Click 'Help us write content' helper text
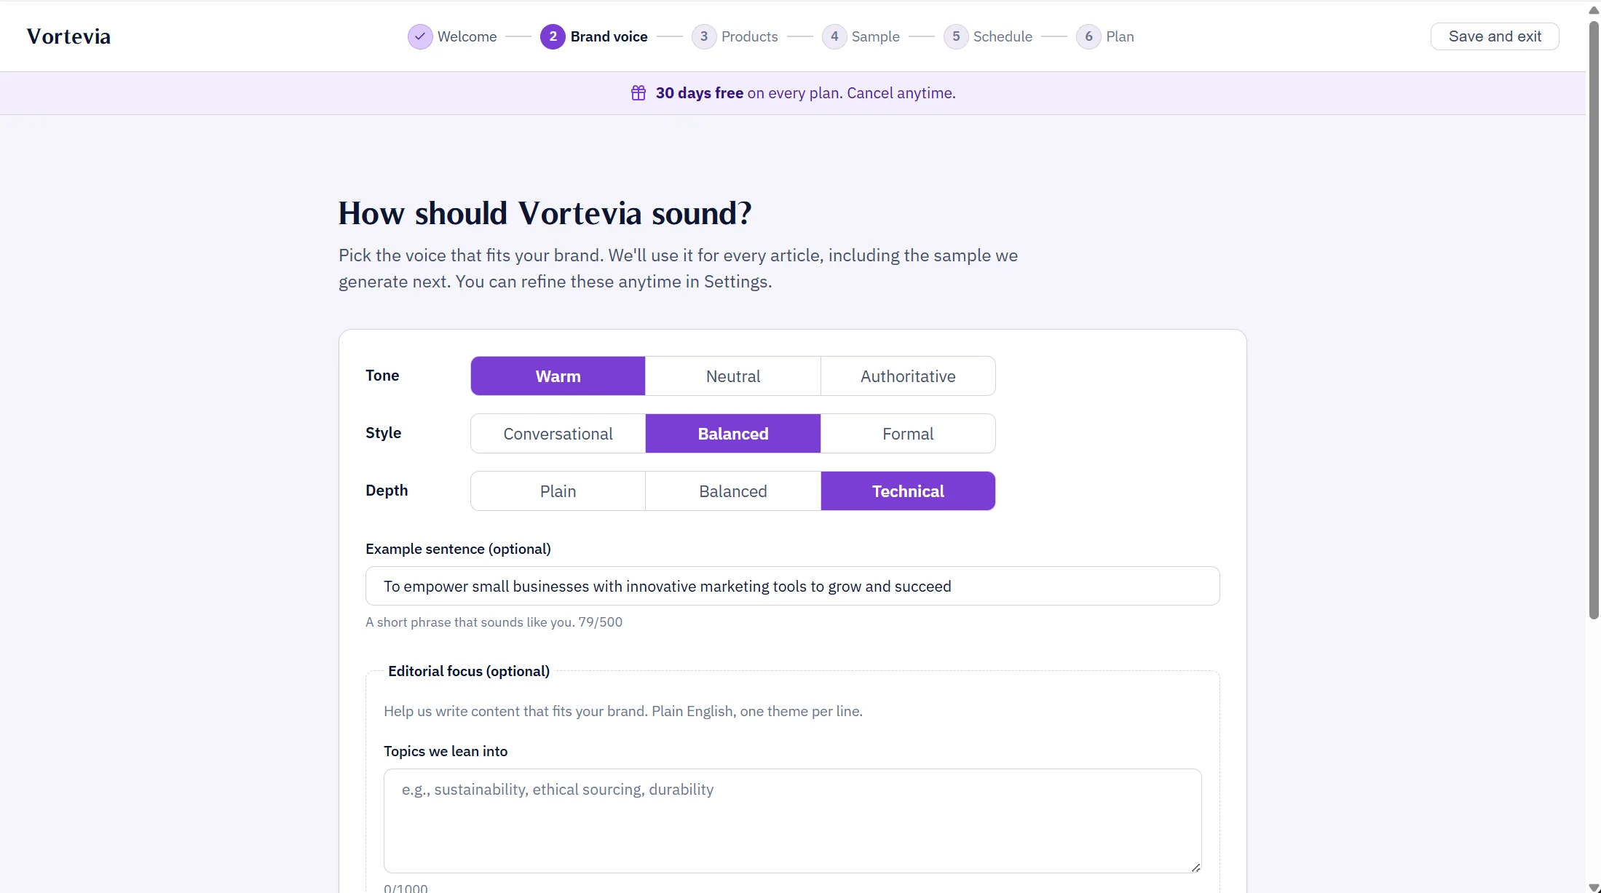 pyautogui.click(x=623, y=711)
